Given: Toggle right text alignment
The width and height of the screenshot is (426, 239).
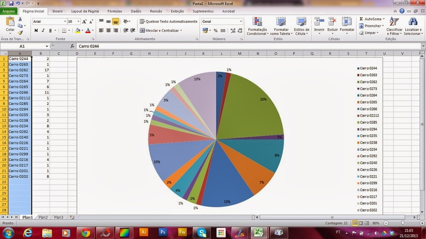Looking at the screenshot, I should pyautogui.click(x=115, y=30).
